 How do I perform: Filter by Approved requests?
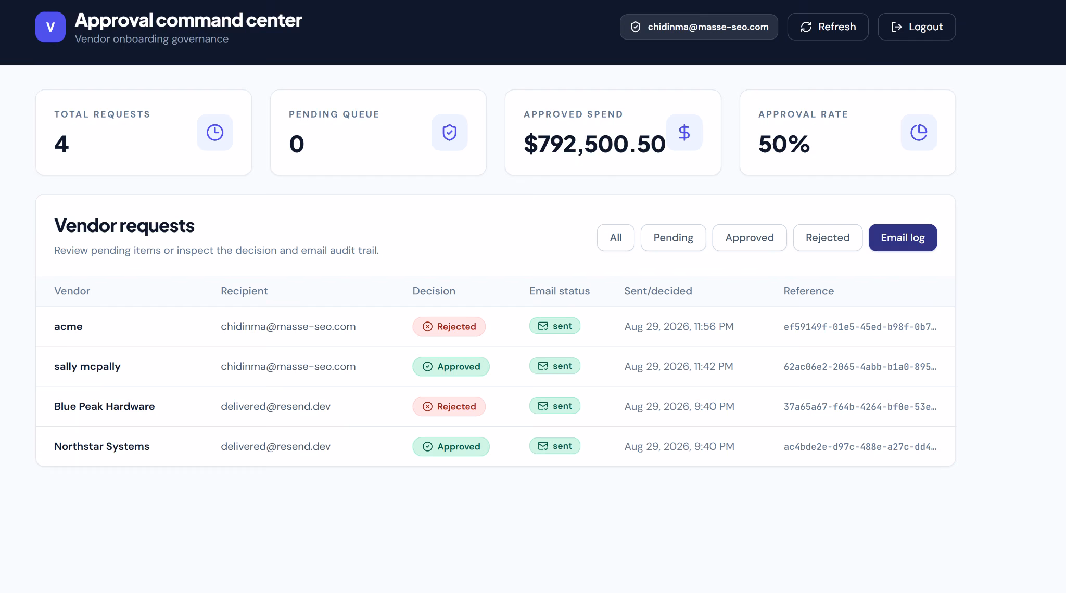pos(750,238)
